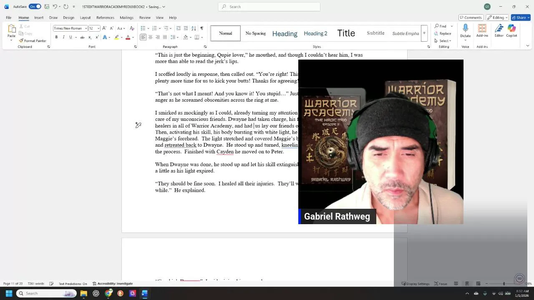Sort paragraph text A to Z

click(194, 28)
